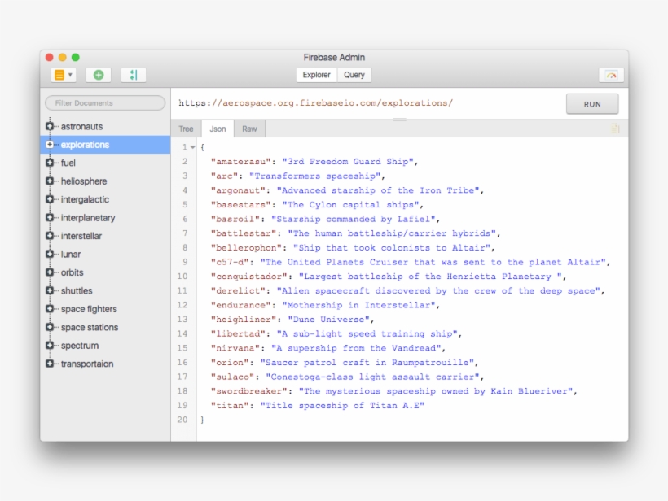Click the "battlestar" key on line 7
Viewport: 668px width, 501px height.
(240, 233)
